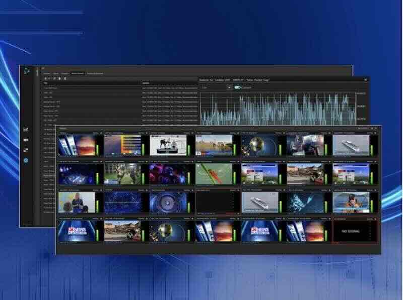Image resolution: width=403 pixels, height=300 pixels.
Task: Click the Title column header in the table
Action: point(46,83)
